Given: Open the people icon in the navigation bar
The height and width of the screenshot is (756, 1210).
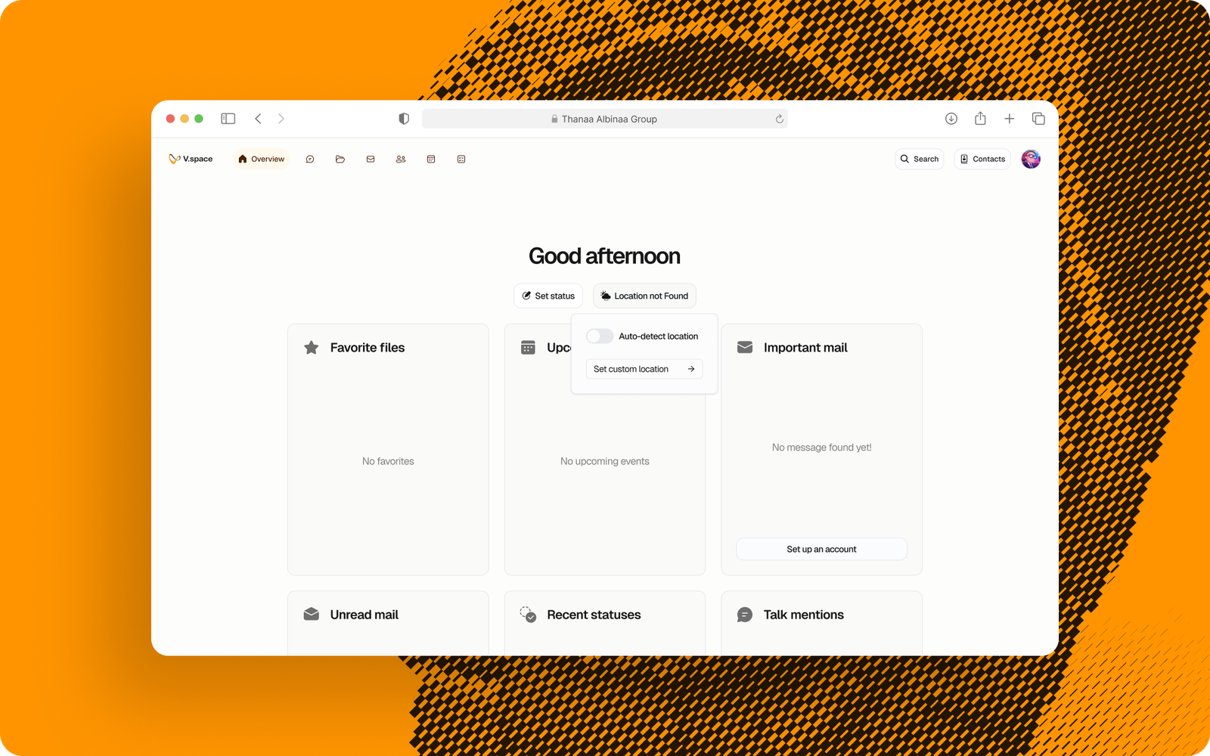Looking at the screenshot, I should point(401,160).
